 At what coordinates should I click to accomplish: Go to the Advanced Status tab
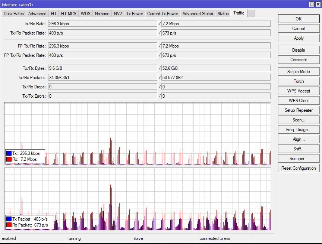[198, 14]
